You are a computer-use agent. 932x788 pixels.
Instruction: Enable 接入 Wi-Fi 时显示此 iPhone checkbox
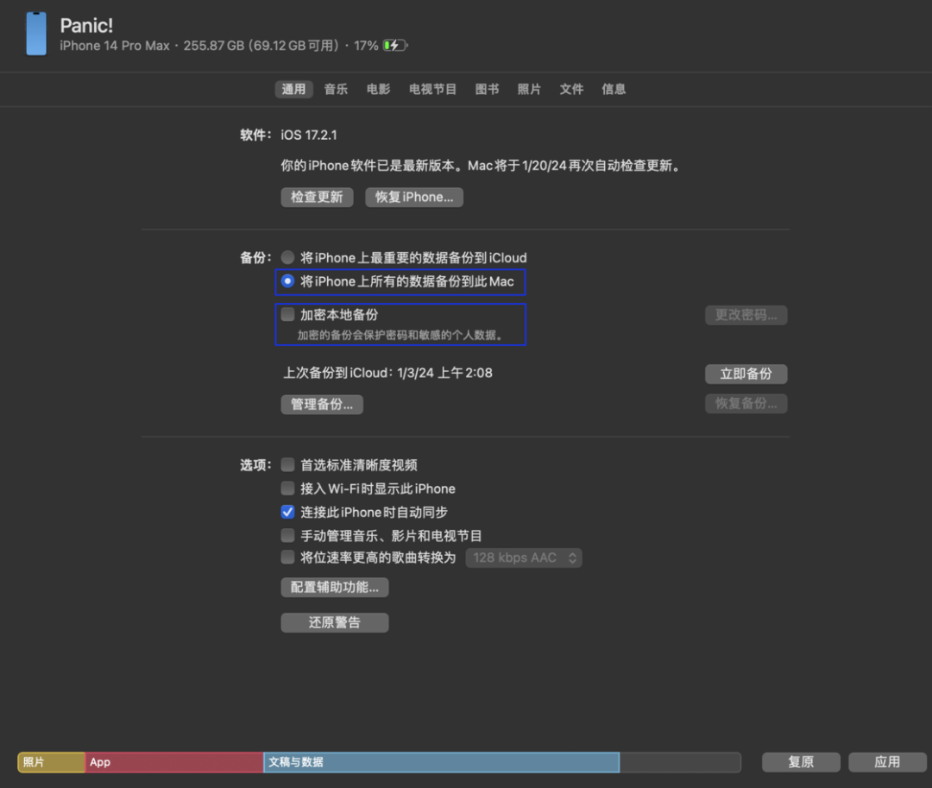pos(287,489)
